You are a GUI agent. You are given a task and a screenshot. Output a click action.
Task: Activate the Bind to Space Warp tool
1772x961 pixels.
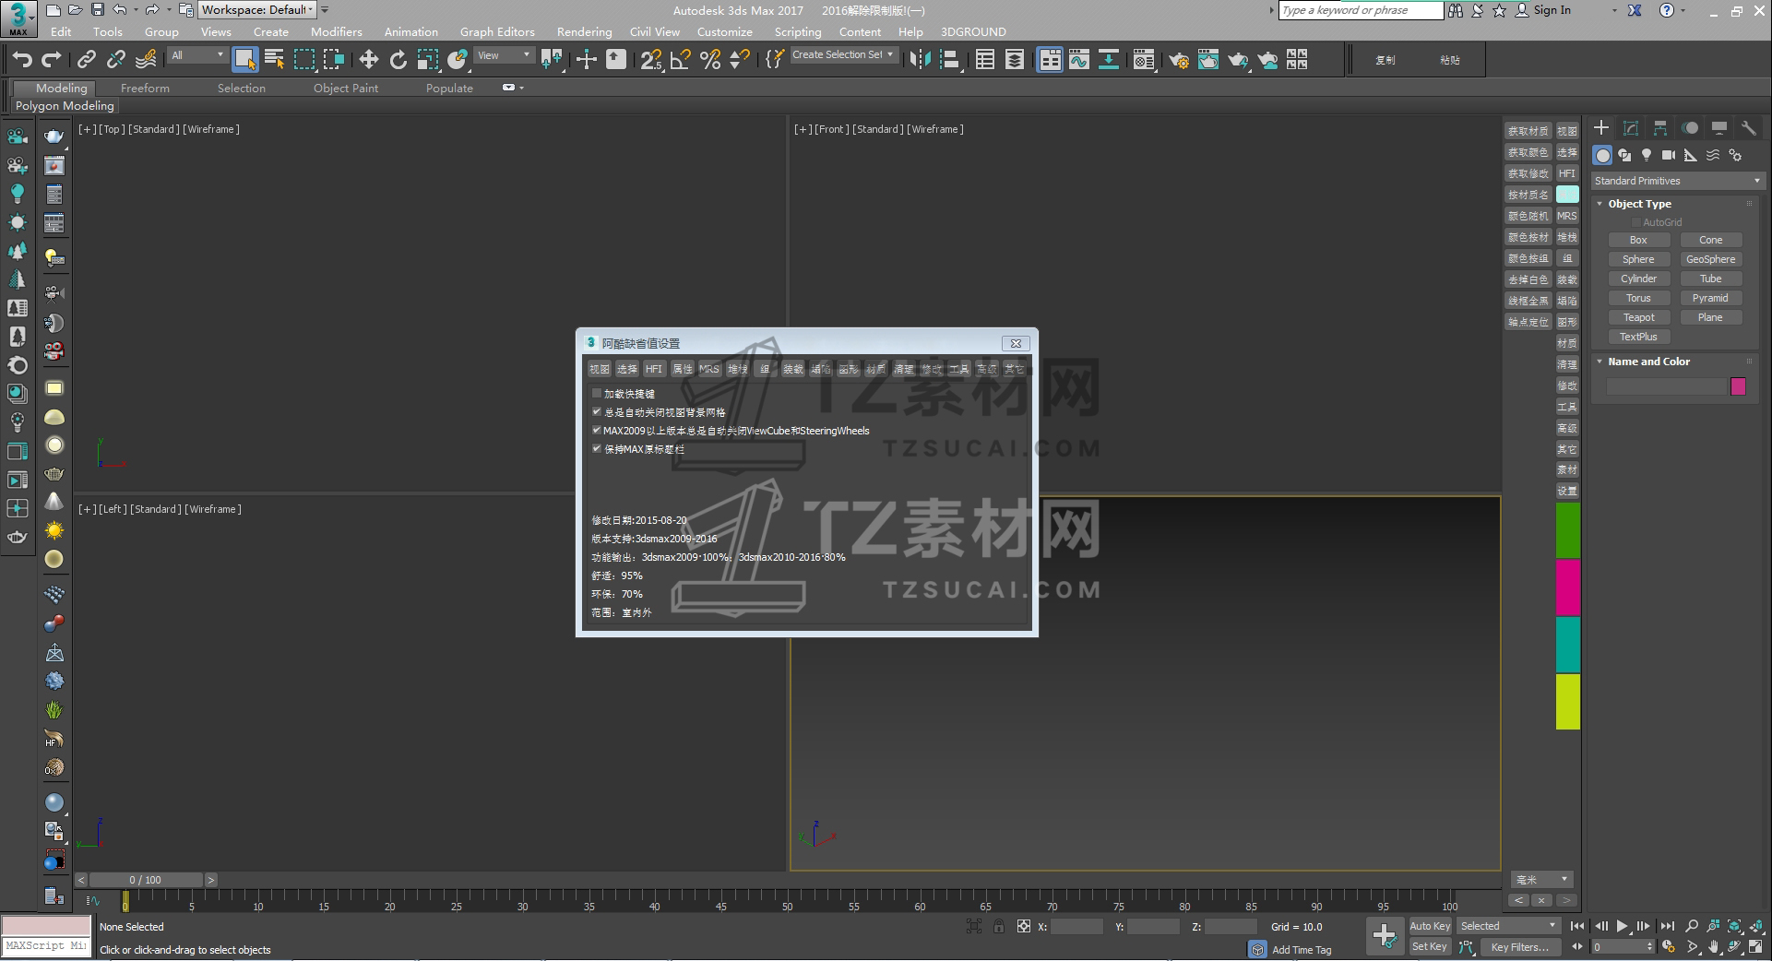(x=146, y=60)
